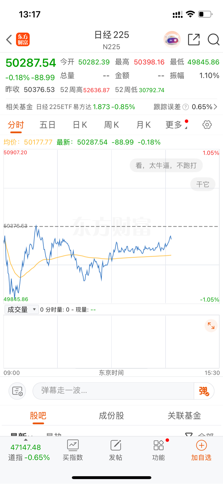Open chart settings gear icon
Viewport: 223px width, 484px height.
(207, 125)
